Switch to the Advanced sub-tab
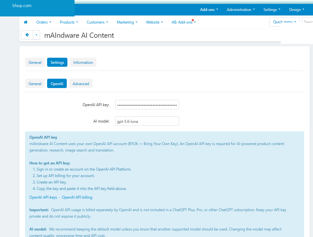This screenshot has height=237, width=313. (81, 84)
